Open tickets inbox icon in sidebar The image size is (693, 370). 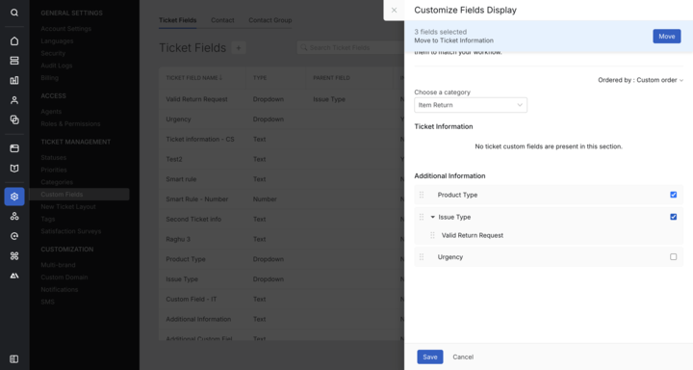click(x=14, y=61)
